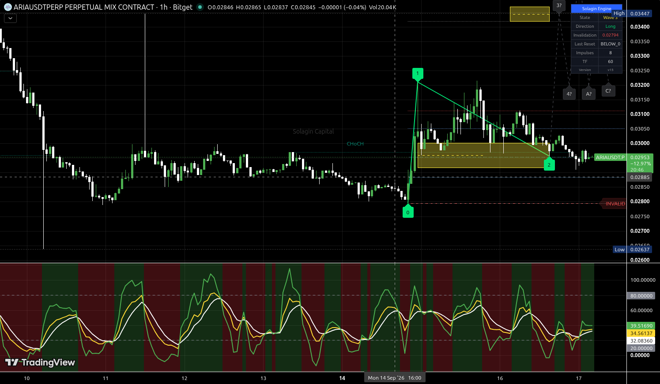Click the green 39.51690 oscillator value
The height and width of the screenshot is (384, 660).
click(641, 326)
